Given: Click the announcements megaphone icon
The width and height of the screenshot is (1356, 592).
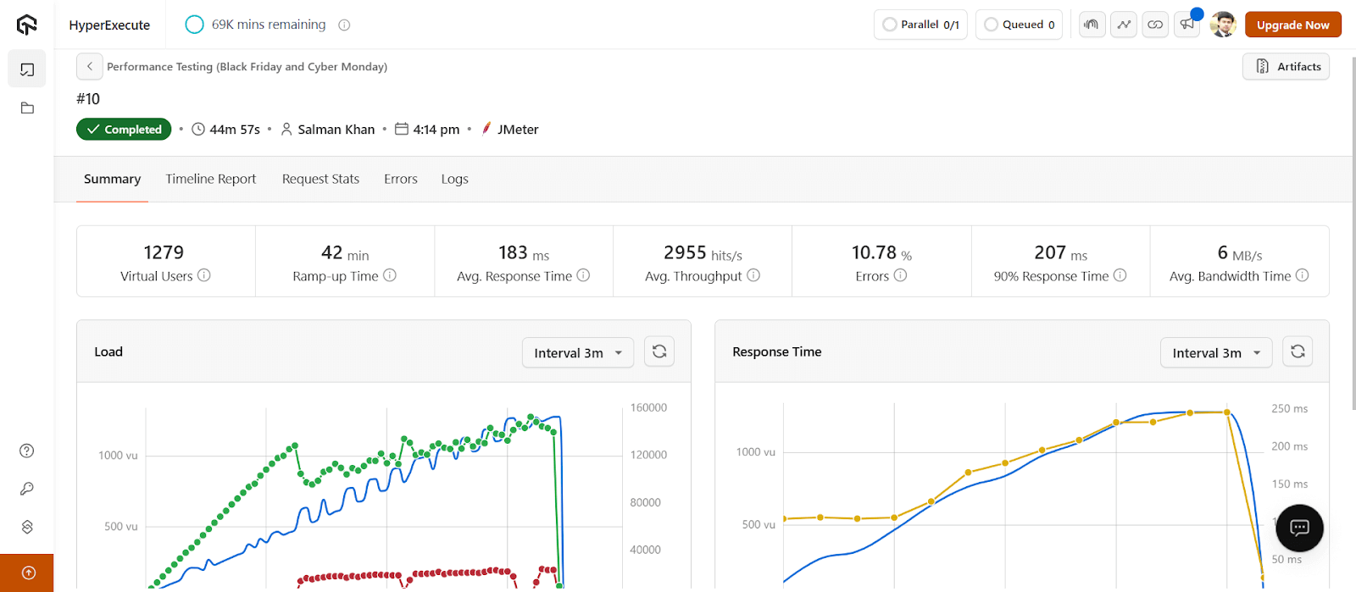Looking at the screenshot, I should 1187,25.
